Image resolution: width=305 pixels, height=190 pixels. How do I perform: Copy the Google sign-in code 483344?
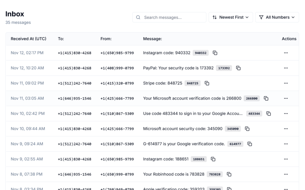point(269,114)
